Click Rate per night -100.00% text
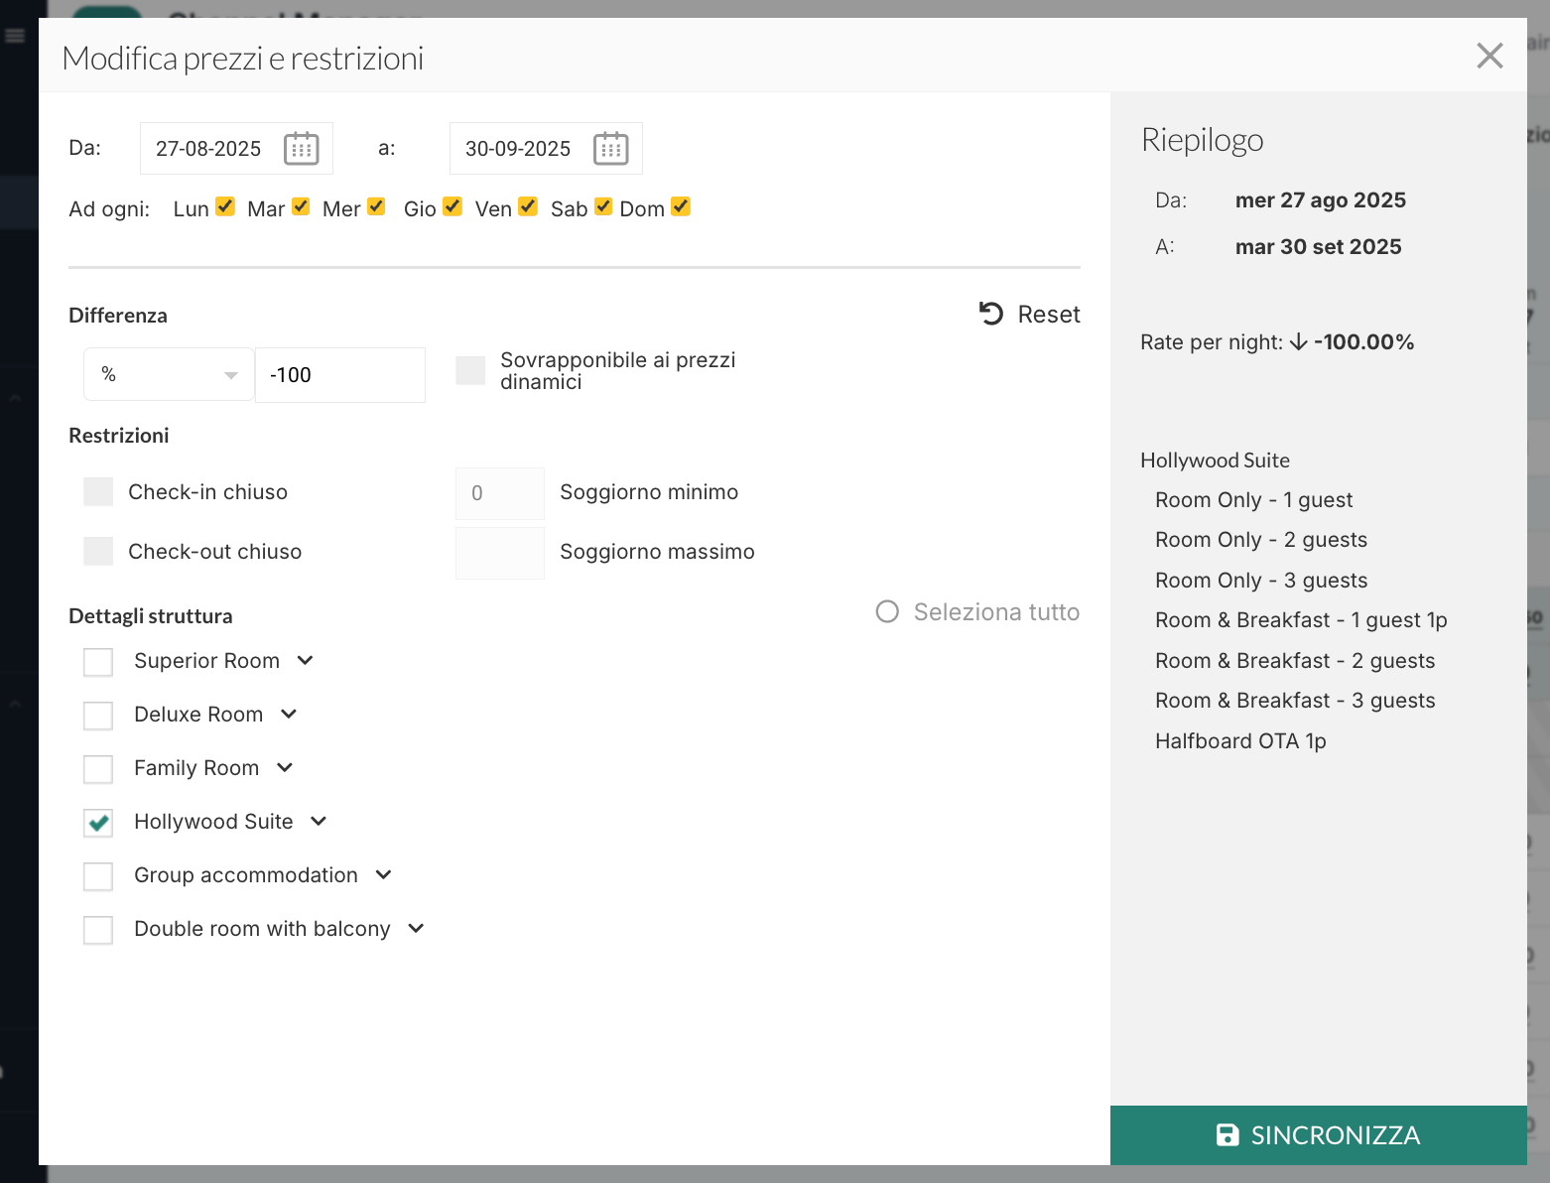 point(1277,342)
